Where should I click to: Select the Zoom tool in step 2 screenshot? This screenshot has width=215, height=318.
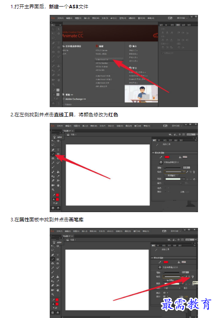pos(53,190)
